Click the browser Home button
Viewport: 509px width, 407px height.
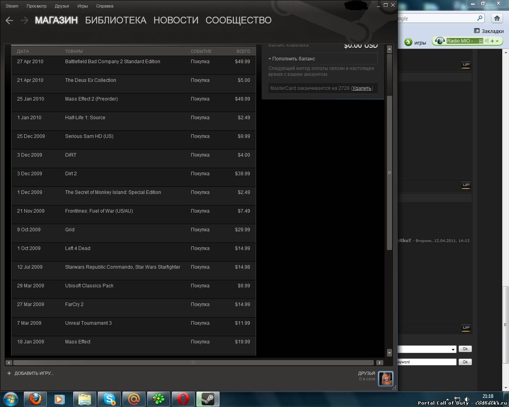point(497,18)
